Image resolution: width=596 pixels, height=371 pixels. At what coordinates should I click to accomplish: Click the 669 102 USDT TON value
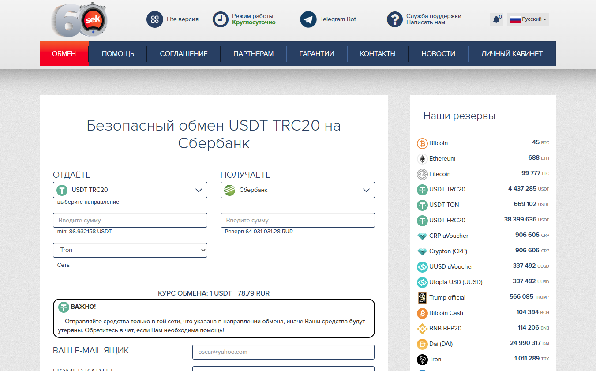[x=532, y=204]
